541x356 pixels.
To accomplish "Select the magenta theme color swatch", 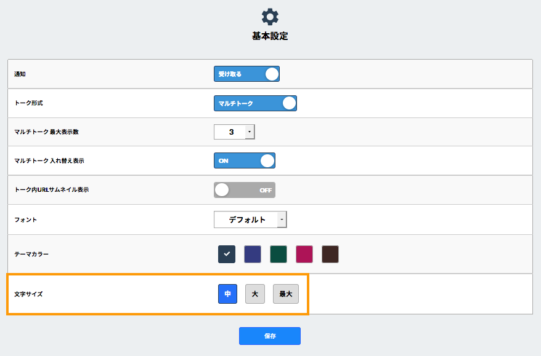I will tap(304, 254).
